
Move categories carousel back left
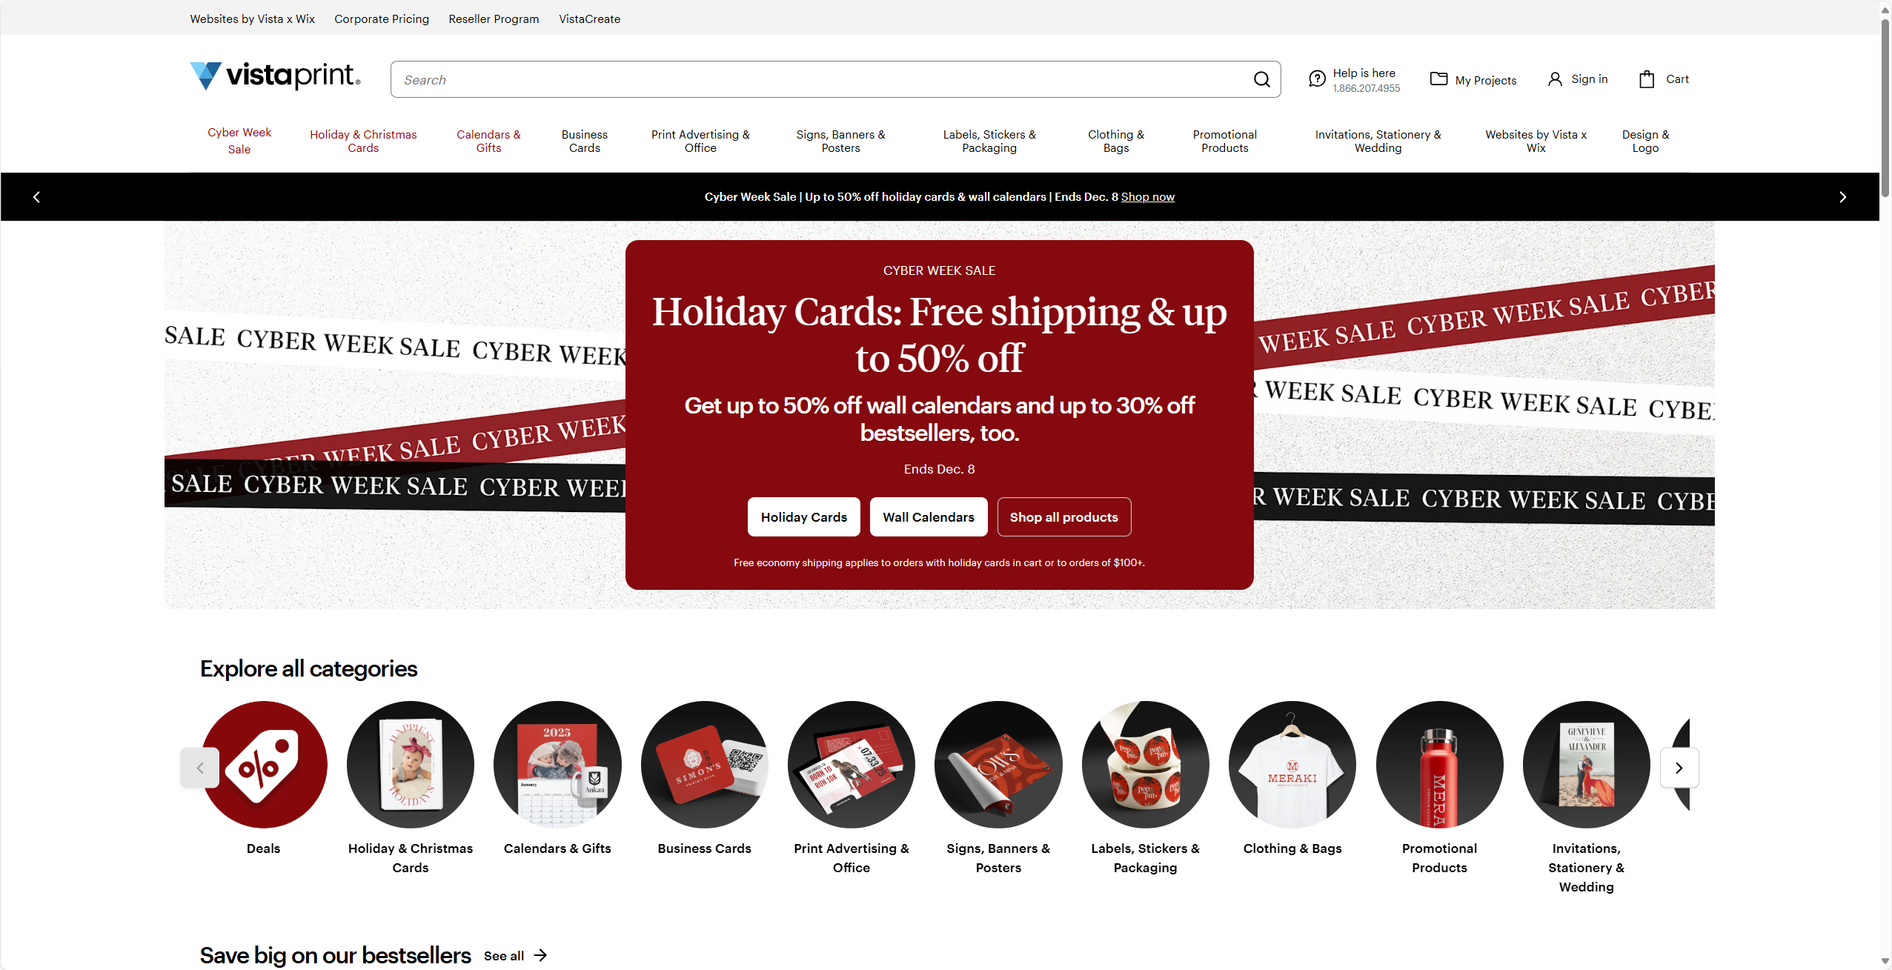click(x=199, y=768)
